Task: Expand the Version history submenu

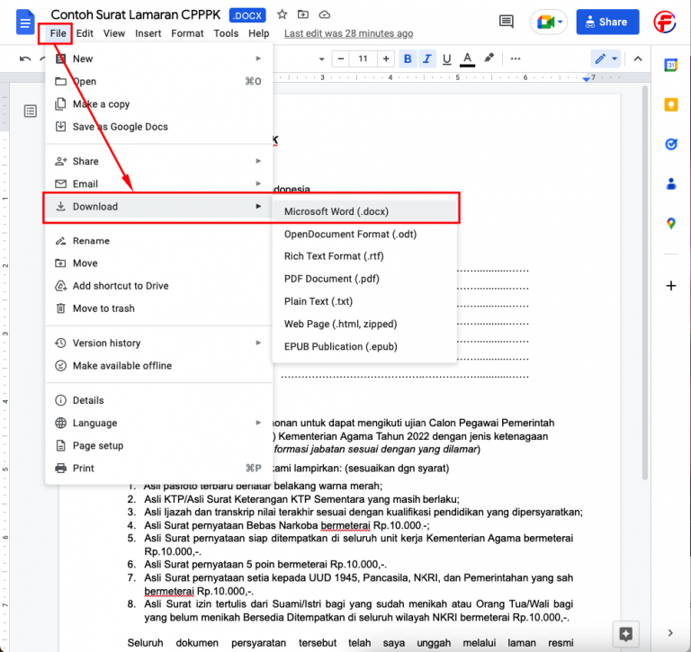Action: click(x=158, y=344)
